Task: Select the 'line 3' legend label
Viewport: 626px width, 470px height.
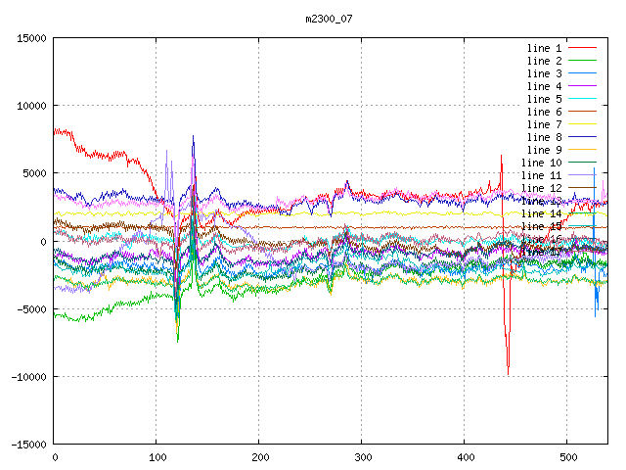Action: [x=544, y=73]
